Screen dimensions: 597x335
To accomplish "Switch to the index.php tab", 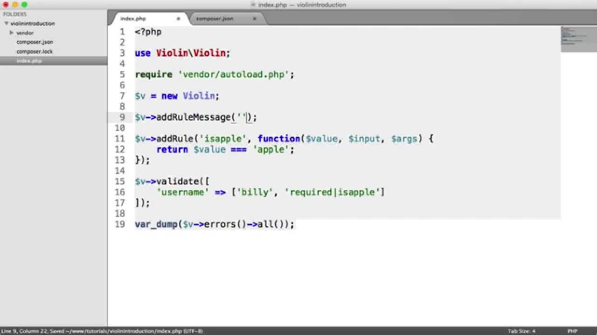I will point(133,19).
